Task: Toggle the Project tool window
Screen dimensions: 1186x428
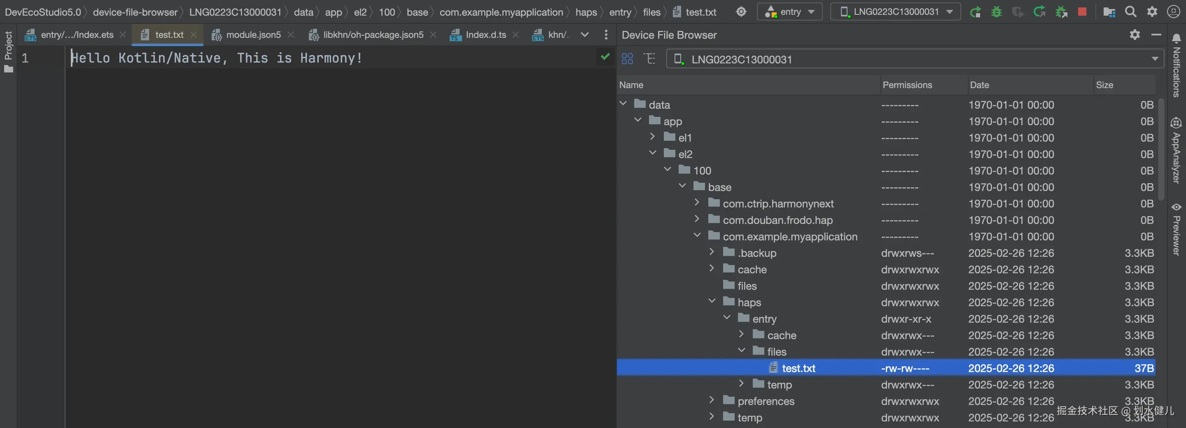Action: coord(8,51)
